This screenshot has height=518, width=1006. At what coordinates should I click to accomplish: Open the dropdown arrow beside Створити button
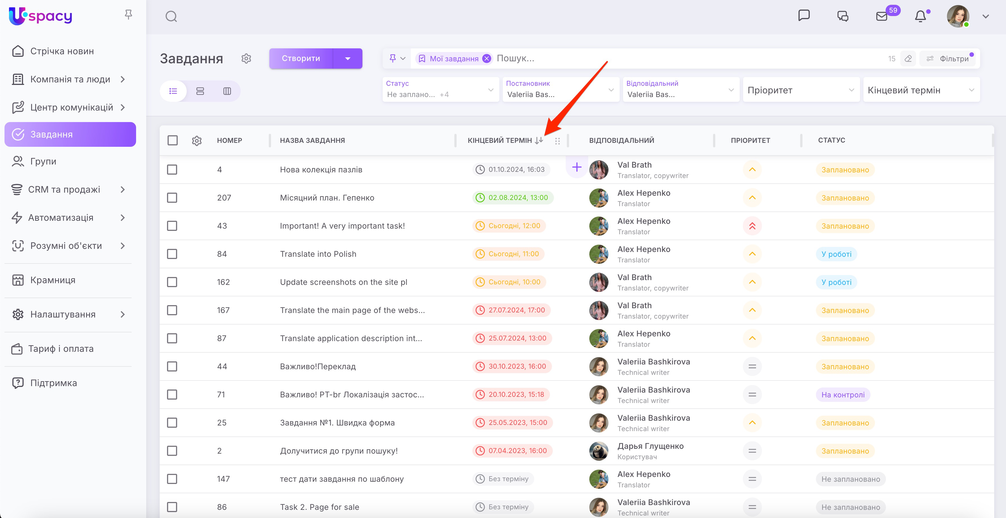tap(348, 58)
